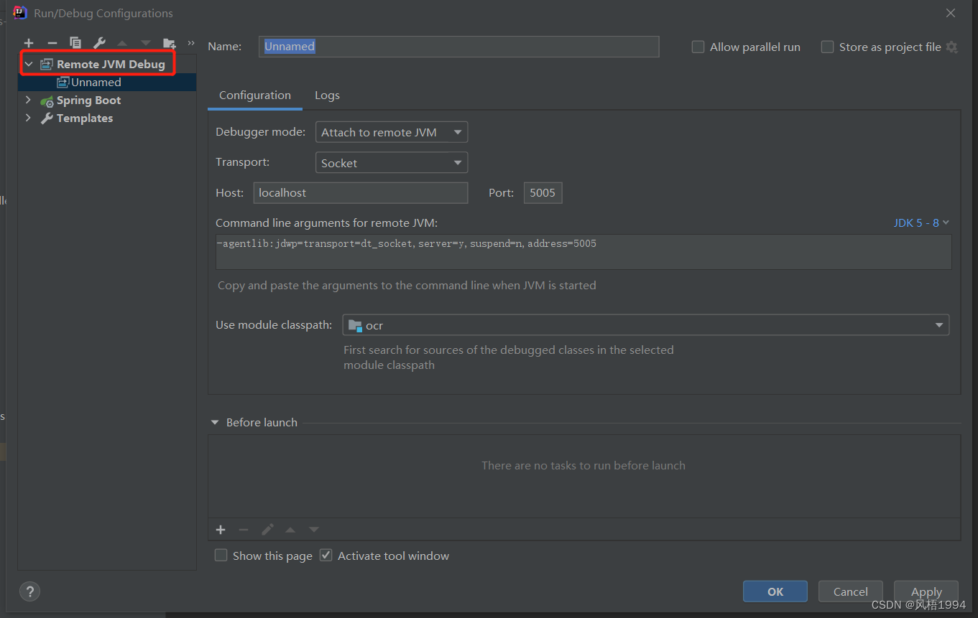Viewport: 978px width, 618px height.
Task: Click the OK button
Action: click(x=775, y=591)
